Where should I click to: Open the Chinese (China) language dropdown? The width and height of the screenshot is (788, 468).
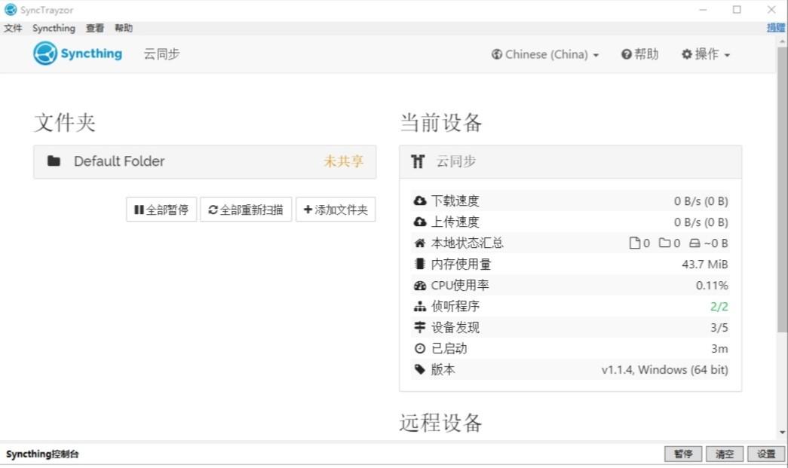[544, 54]
